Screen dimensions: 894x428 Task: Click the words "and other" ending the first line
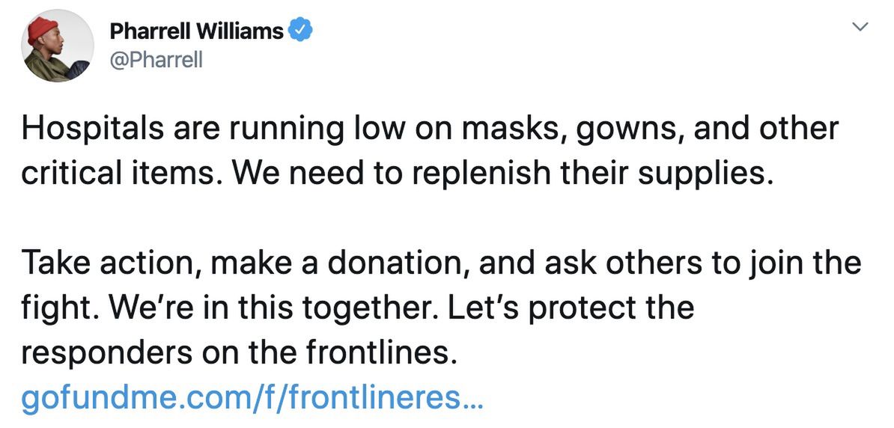[766, 129]
